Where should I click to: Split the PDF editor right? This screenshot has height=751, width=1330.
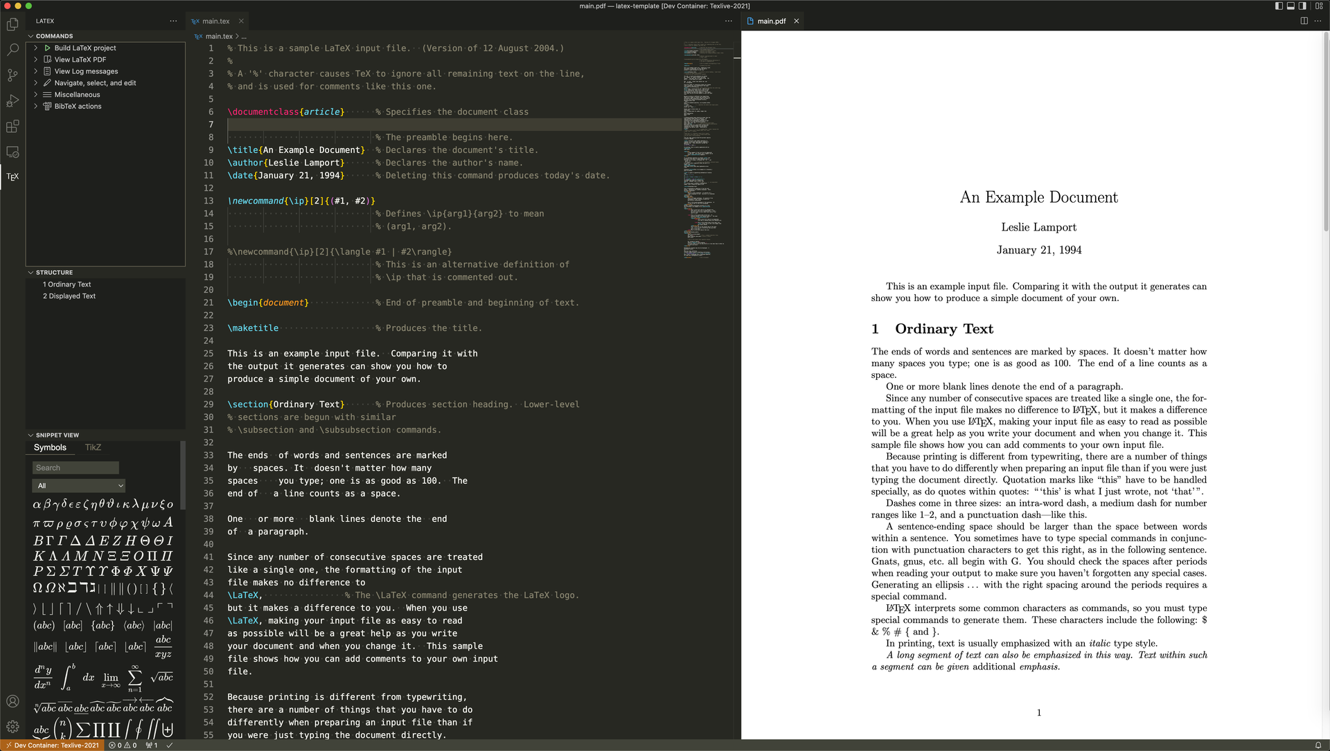1304,21
